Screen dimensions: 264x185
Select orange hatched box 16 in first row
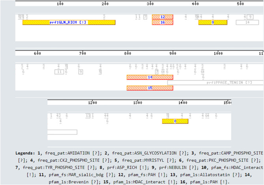tap(163, 22)
